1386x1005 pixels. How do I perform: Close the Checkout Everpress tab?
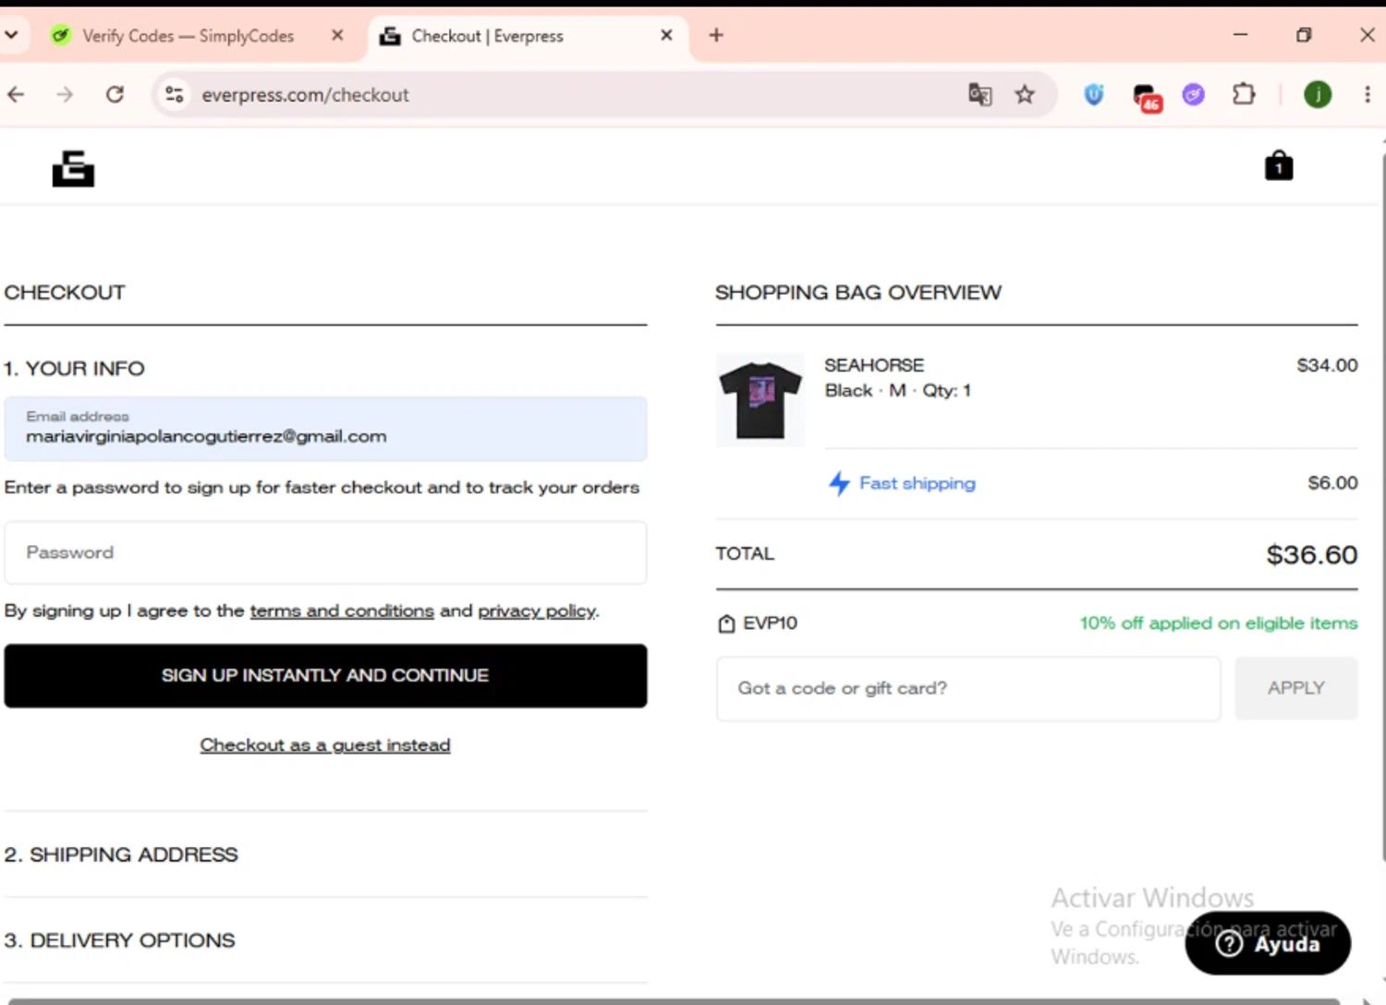(666, 35)
